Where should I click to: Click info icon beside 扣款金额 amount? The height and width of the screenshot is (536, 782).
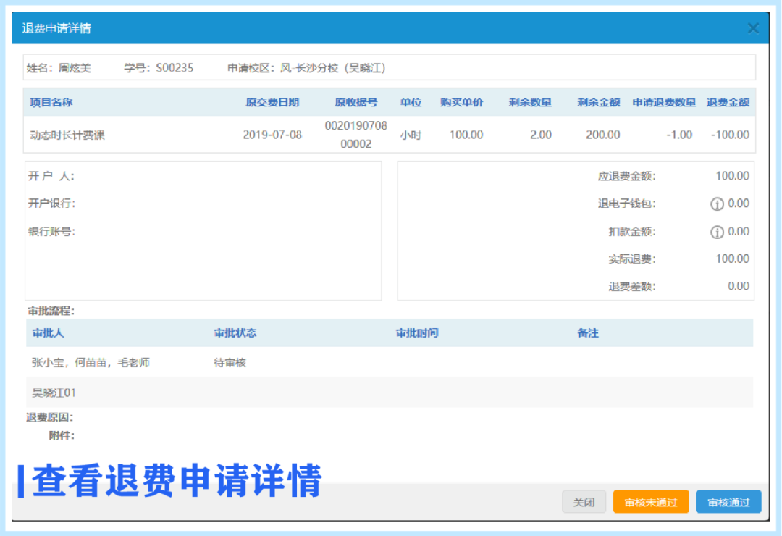(717, 232)
